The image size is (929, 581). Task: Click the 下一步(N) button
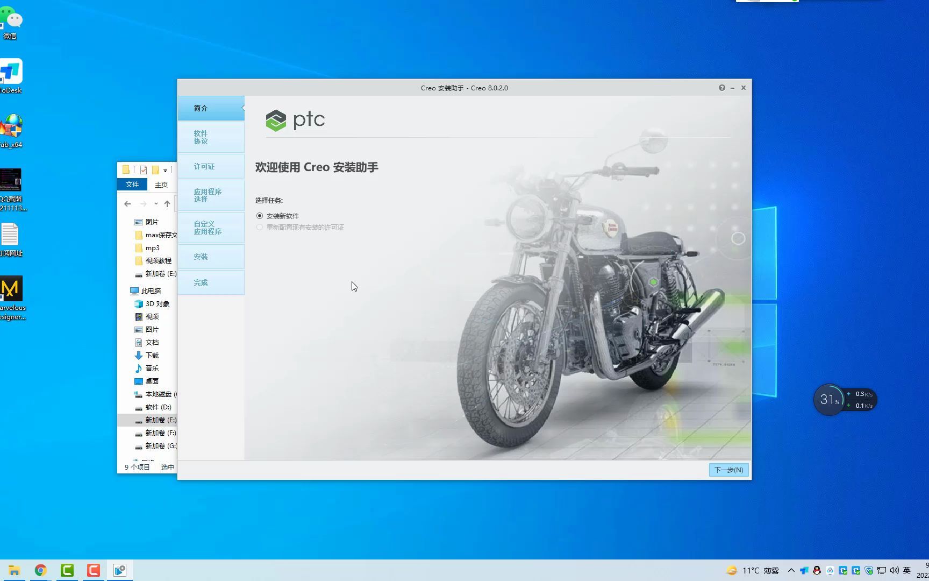coord(728,470)
